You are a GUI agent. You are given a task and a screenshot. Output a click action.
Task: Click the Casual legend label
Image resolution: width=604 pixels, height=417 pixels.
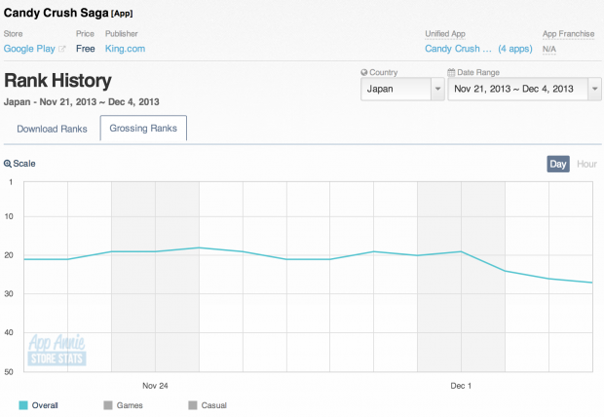(x=214, y=405)
